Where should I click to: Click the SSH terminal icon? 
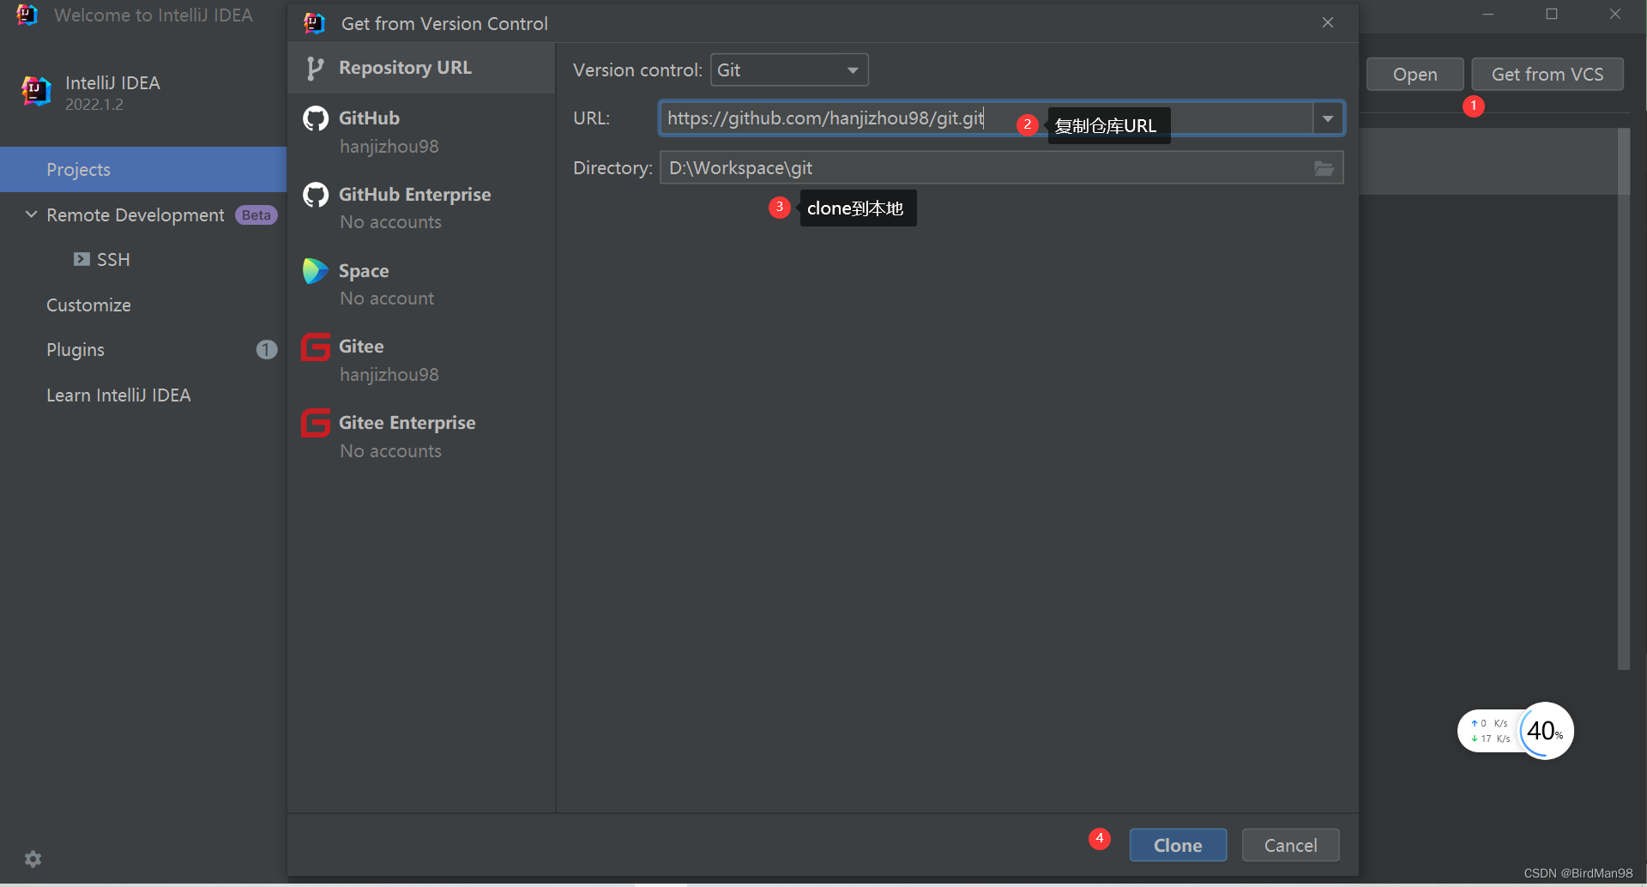click(x=81, y=259)
